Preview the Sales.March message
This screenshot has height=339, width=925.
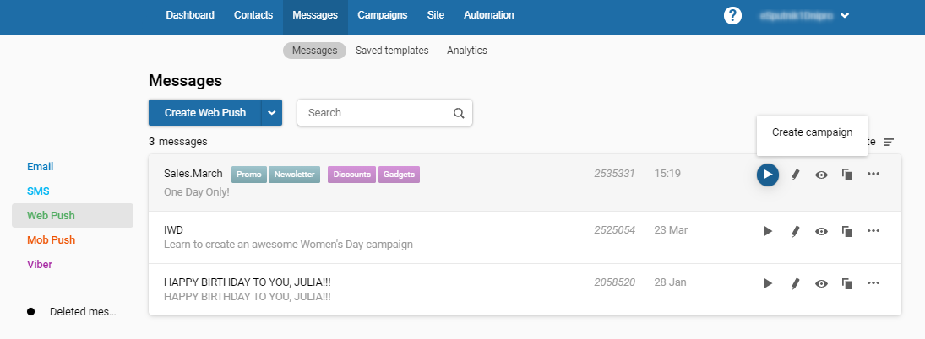pos(821,175)
